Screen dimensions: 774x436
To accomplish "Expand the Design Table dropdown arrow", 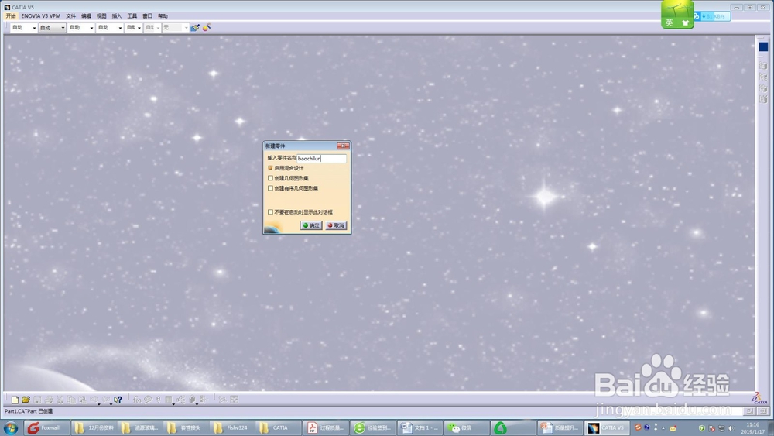I will 173,404.
